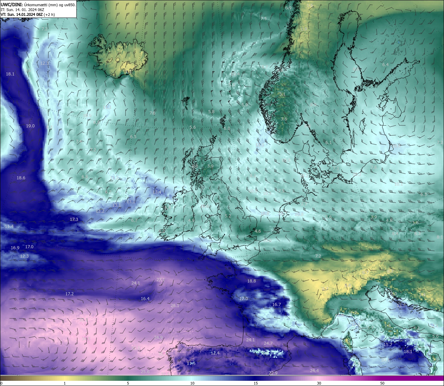
Task: Click the map value '24.7'
Action: coord(268,343)
